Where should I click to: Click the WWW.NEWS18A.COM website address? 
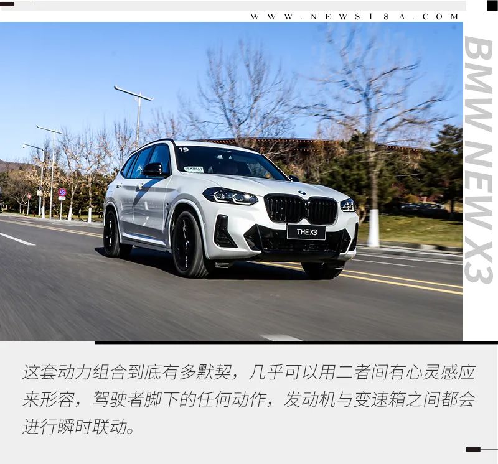pyautogui.click(x=354, y=17)
